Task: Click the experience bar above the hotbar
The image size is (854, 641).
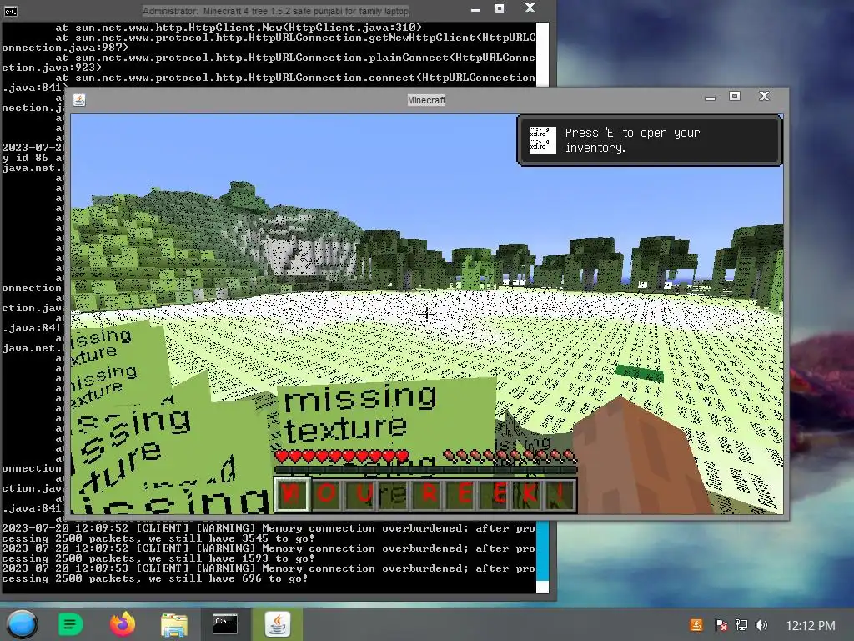Action: pyautogui.click(x=425, y=470)
